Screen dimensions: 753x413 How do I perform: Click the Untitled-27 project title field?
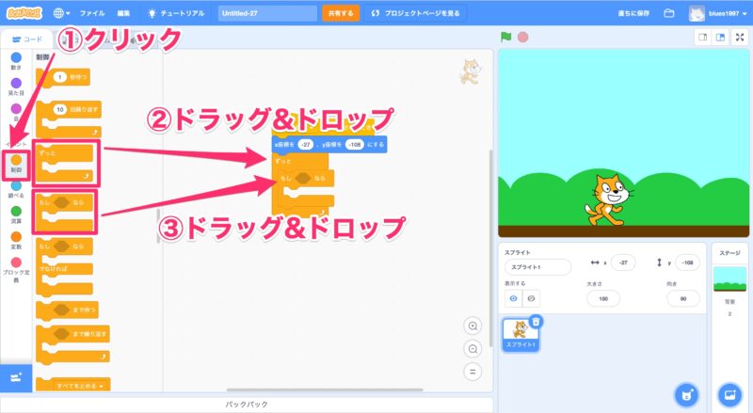click(267, 14)
